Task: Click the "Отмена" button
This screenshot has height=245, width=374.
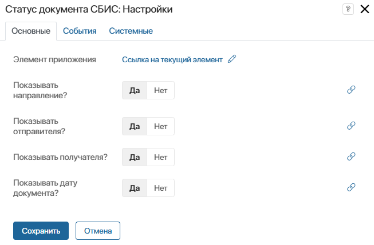Action: 97,231
